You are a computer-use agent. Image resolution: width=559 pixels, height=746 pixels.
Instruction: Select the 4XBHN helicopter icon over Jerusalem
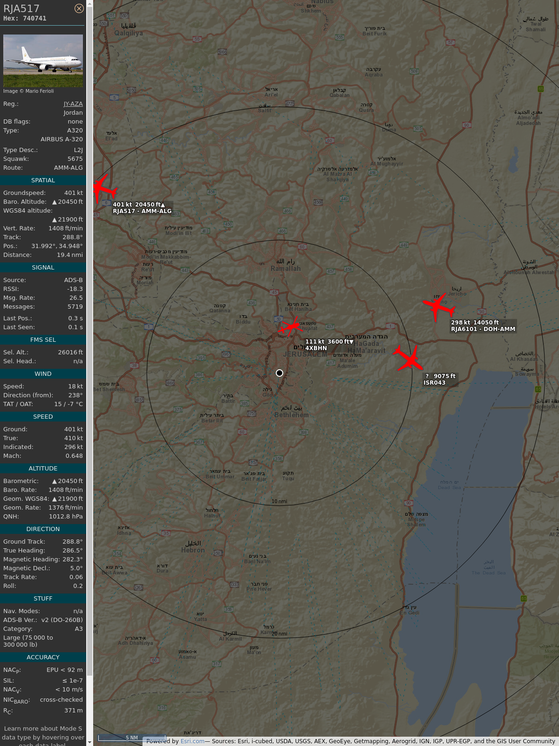point(291,326)
